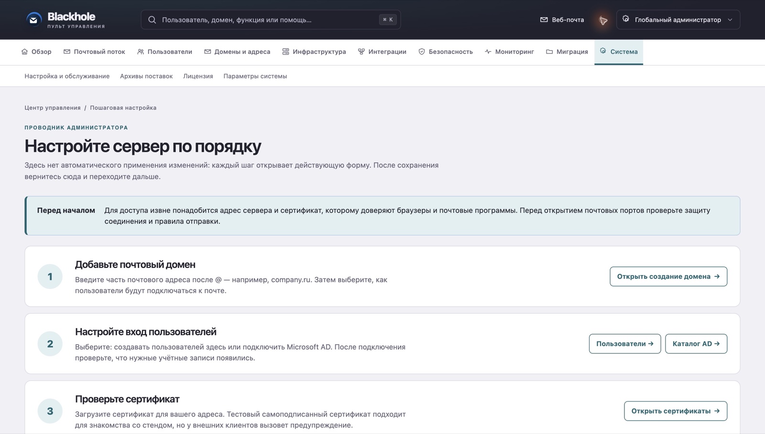Click the Blackhole logo icon

pos(33,20)
